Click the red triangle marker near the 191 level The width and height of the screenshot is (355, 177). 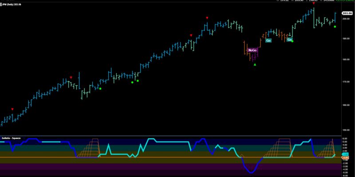click(x=191, y=35)
